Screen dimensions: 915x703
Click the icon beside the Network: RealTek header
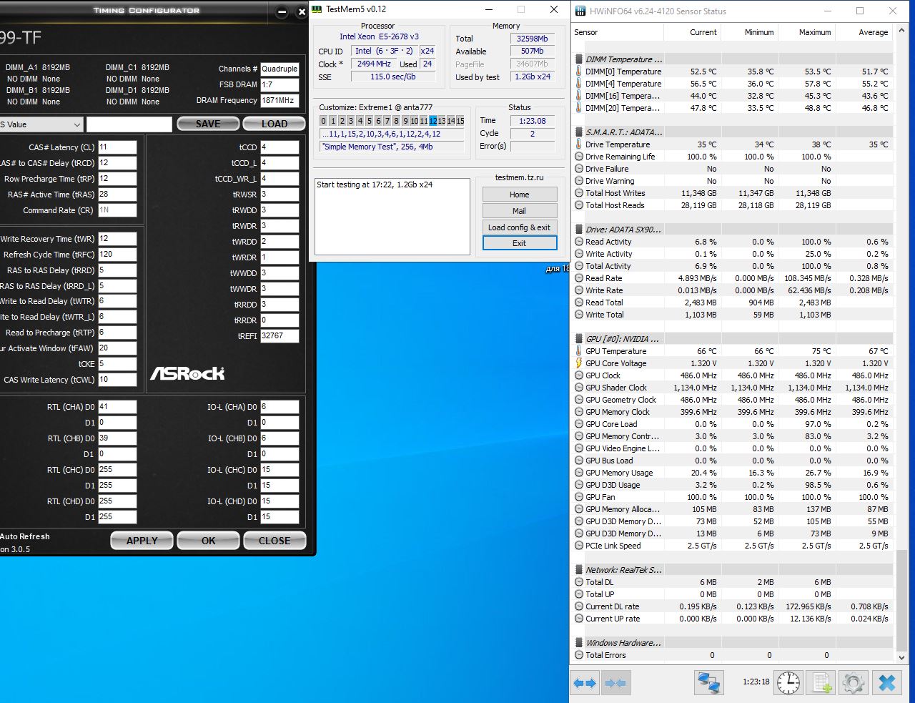(579, 570)
